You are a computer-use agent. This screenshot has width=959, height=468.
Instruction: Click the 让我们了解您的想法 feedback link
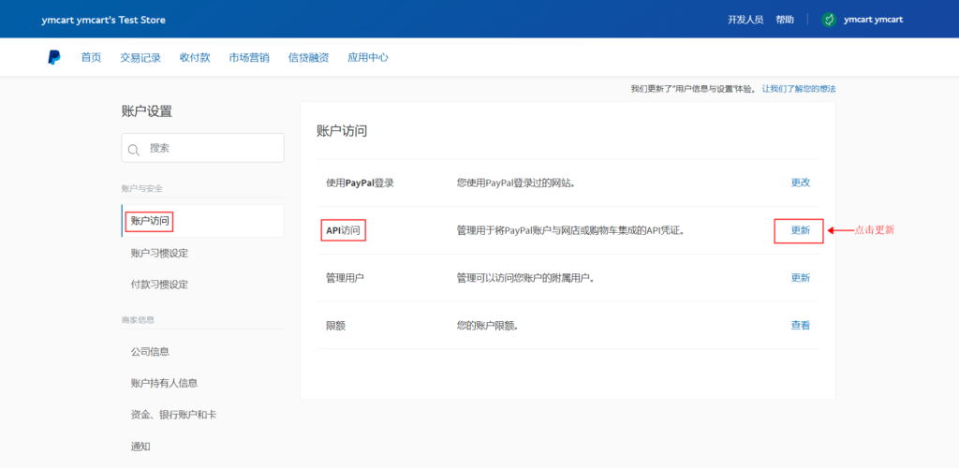[798, 89]
